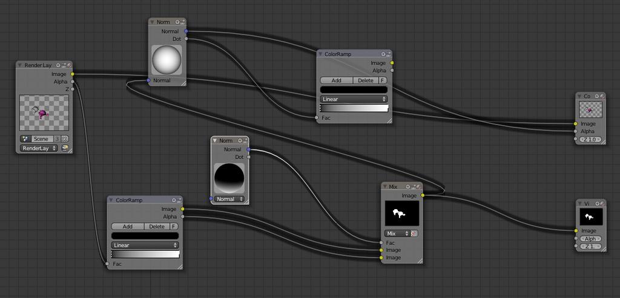Collapse the Viewer node triangle
620x298 pixels.
pos(579,203)
